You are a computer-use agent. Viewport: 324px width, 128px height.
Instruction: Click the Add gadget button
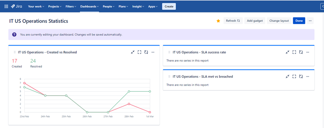coord(255,21)
